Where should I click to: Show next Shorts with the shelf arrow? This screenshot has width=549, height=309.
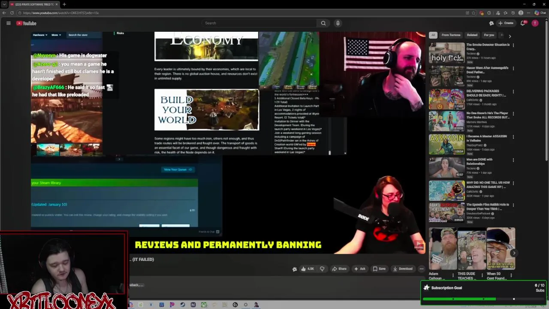(x=514, y=253)
